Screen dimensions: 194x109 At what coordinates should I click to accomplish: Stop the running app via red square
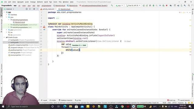(167, 5)
